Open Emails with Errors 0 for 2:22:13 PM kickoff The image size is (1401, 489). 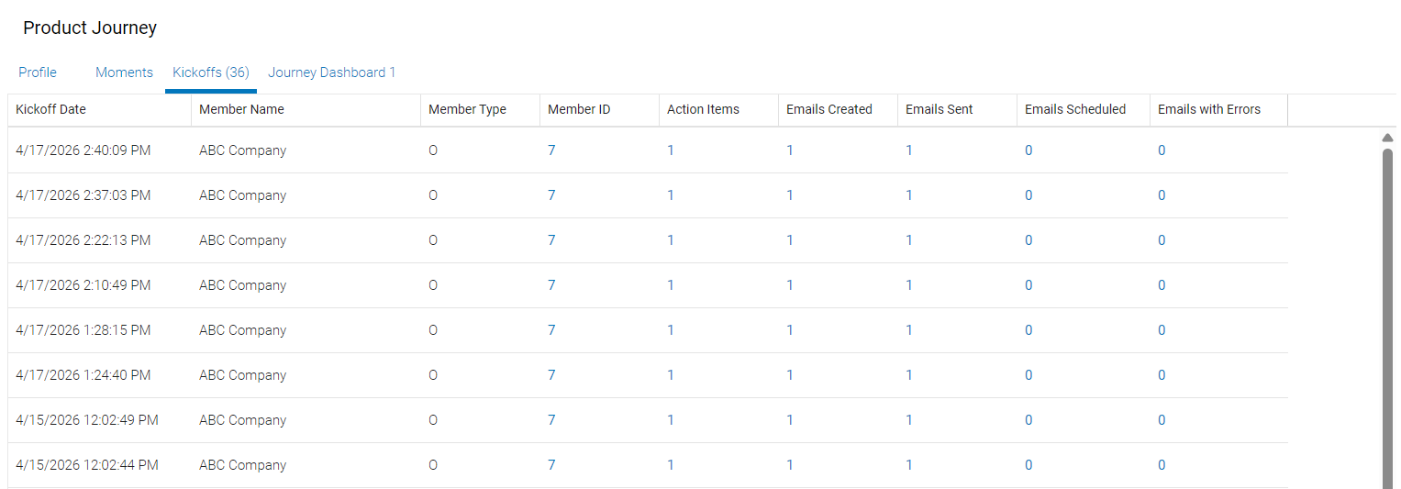1162,240
